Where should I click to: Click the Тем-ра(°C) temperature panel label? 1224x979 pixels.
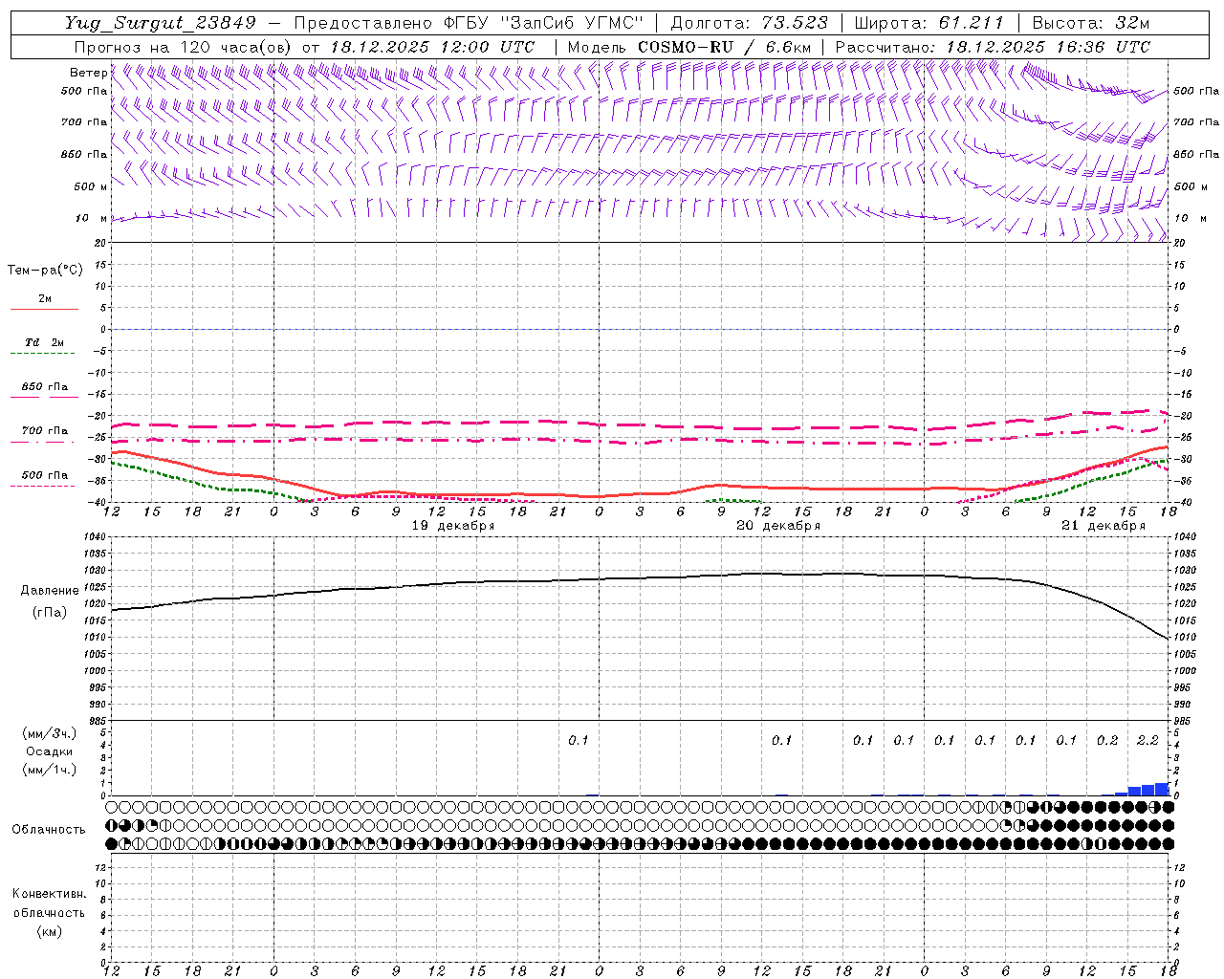click(x=45, y=271)
